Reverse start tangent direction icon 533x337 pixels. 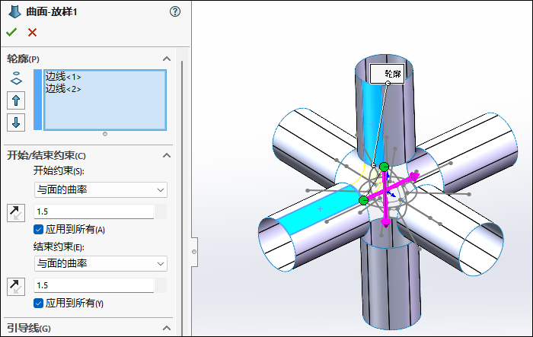click(16, 213)
